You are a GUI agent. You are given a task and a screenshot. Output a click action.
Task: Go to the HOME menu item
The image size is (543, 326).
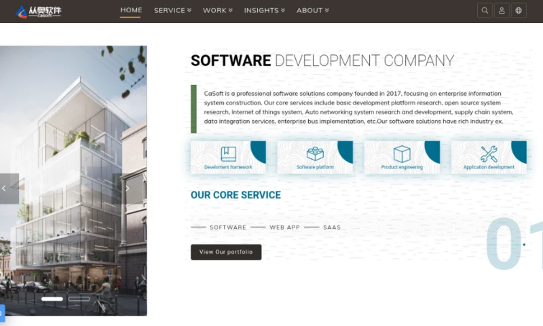131,10
